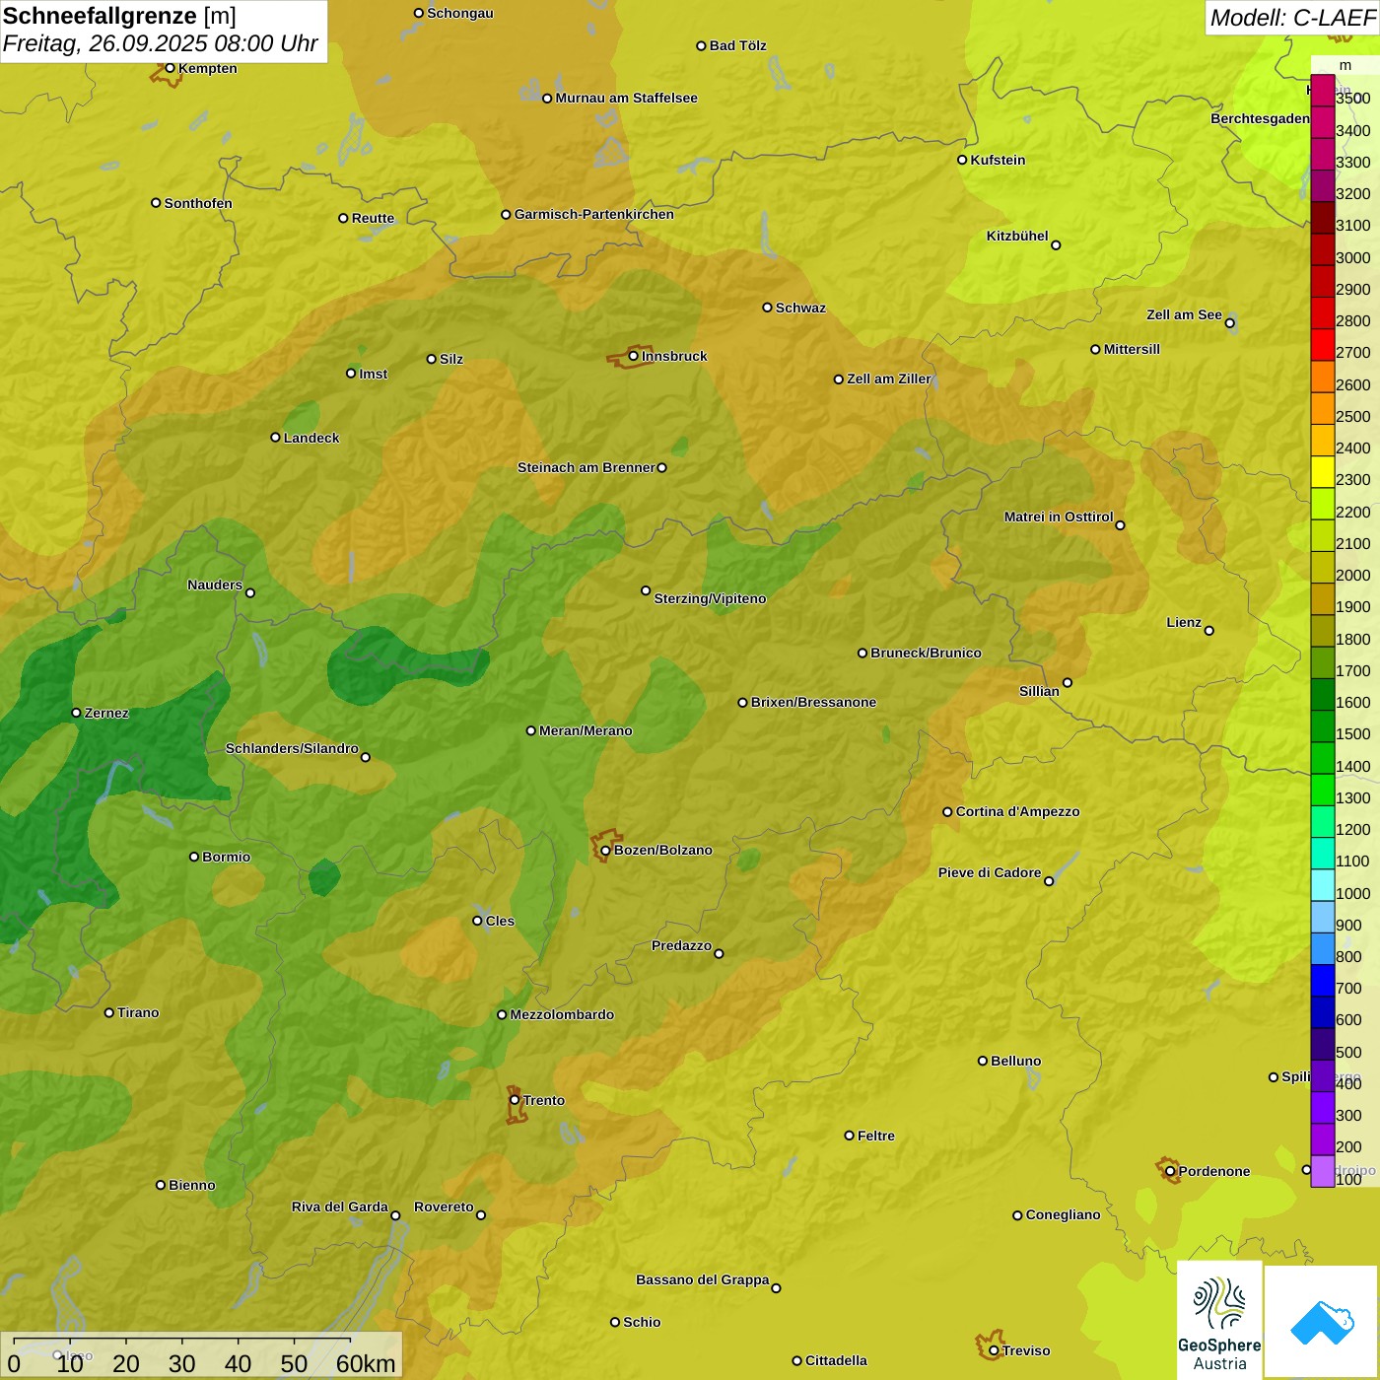The image size is (1380, 1380).
Task: Click the blue 700 m legend color
Action: [x=1322, y=981]
